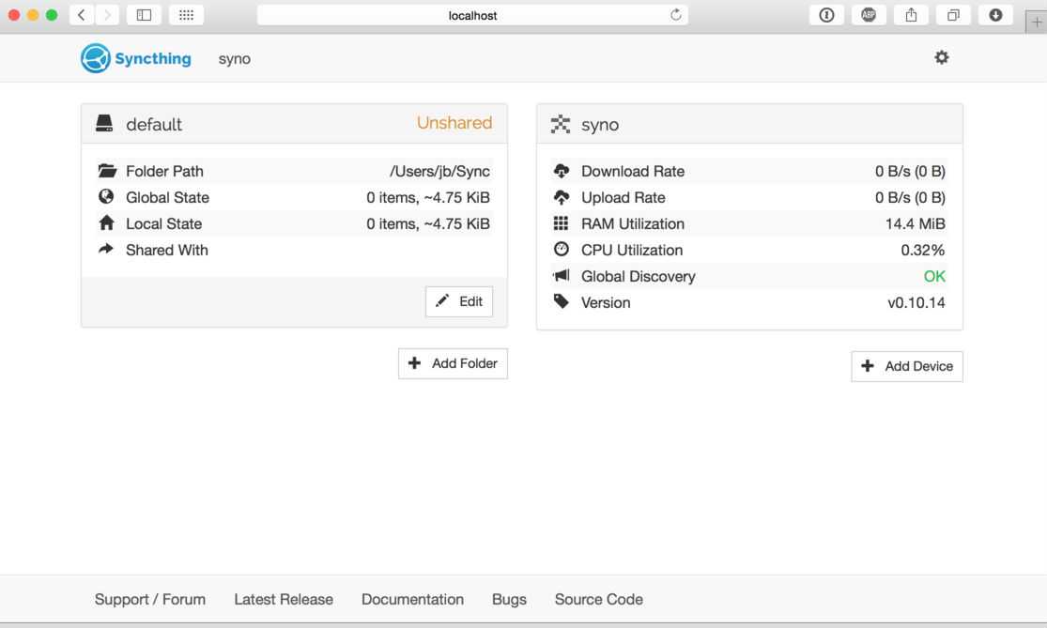The width and height of the screenshot is (1047, 628).
Task: Open the Documentation link
Action: pos(412,598)
